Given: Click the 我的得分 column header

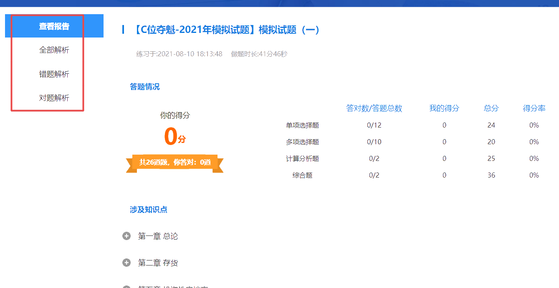Looking at the screenshot, I should (444, 108).
